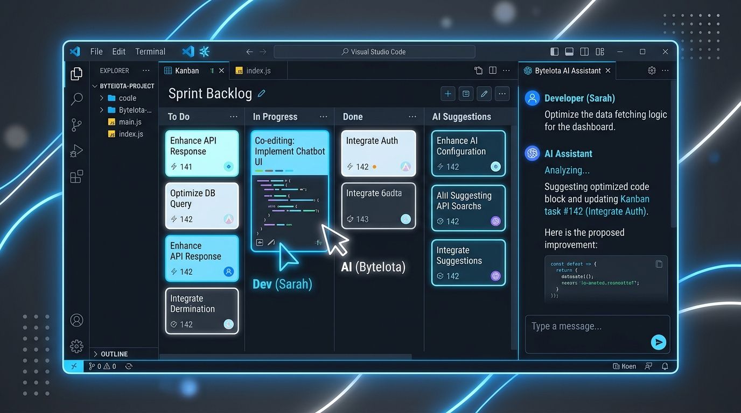Go back using the title bar left arrow
Screen dimensions: 741x413
pos(249,52)
